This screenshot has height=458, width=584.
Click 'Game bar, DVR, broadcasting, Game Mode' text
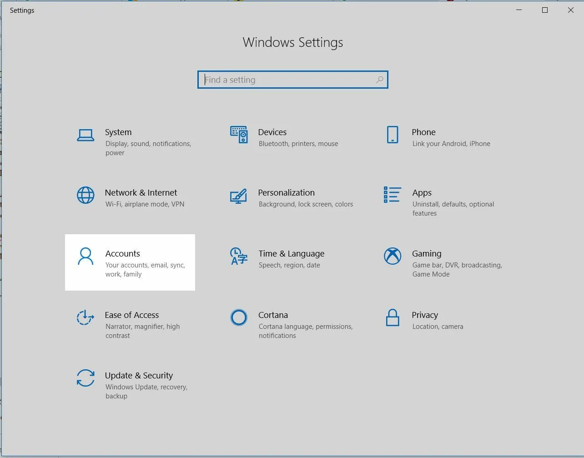(457, 270)
